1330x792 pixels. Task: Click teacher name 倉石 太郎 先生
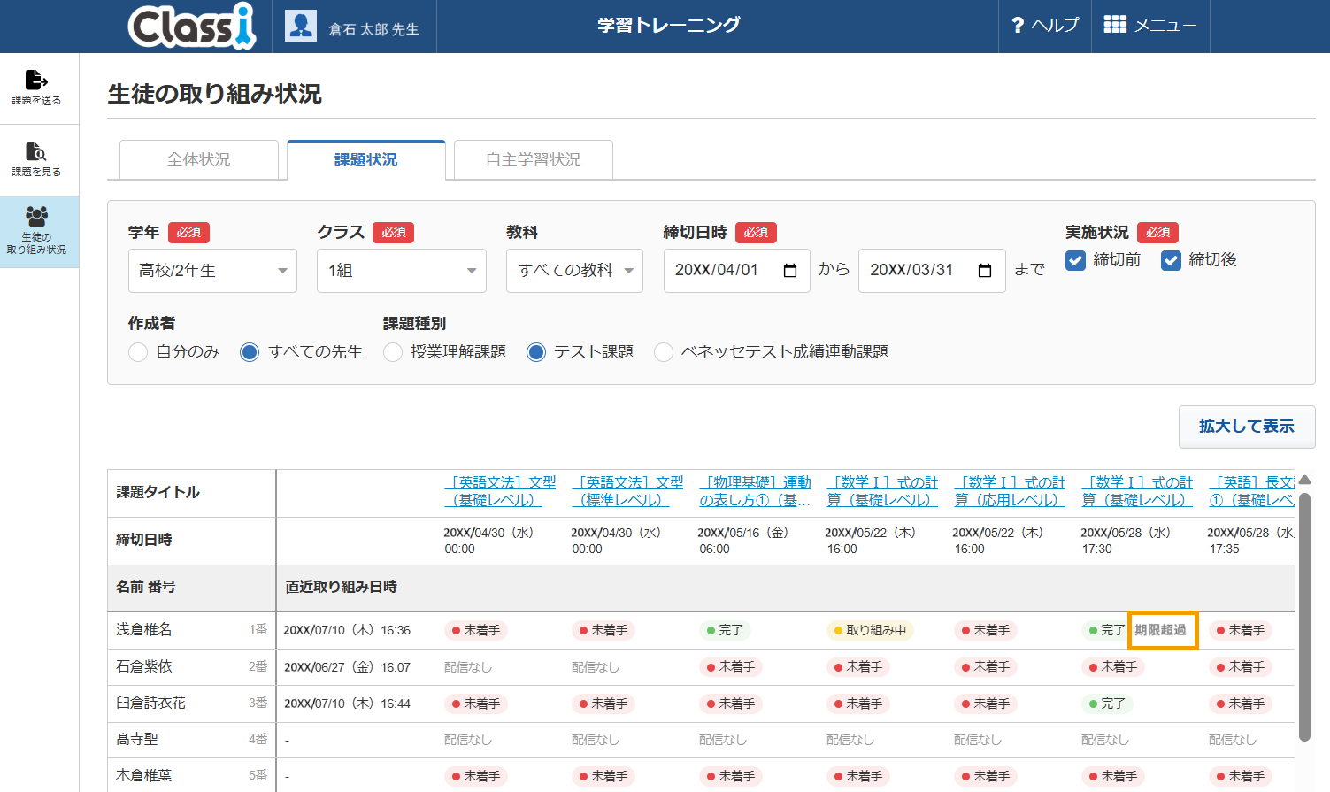click(374, 29)
